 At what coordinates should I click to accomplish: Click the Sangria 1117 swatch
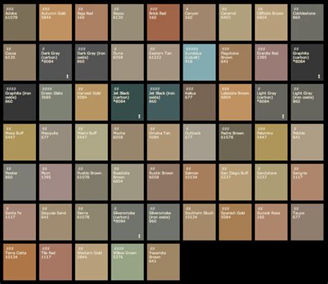[307, 182]
